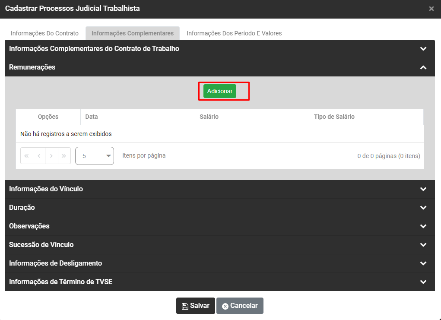The width and height of the screenshot is (441, 320).
Task: Open Informações Dos Período E Valores tab
Action: click(x=234, y=33)
